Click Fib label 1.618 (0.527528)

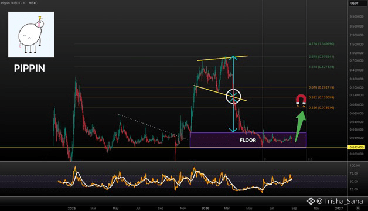pos(321,67)
